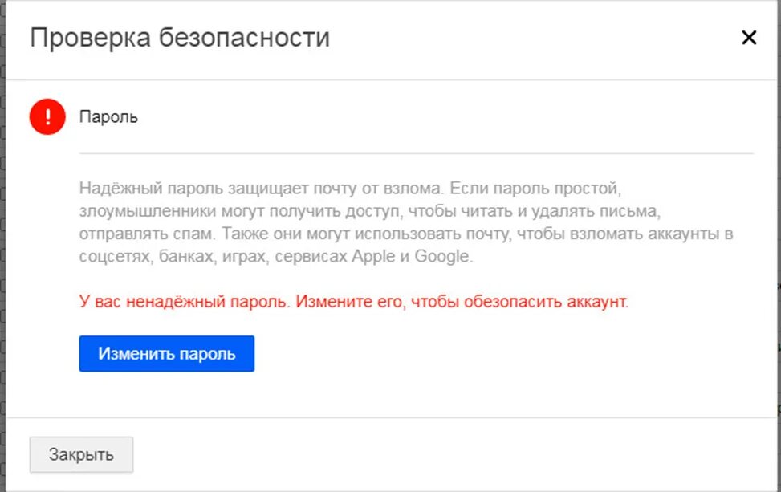This screenshot has height=492, width=781.
Task: Click the red exclamation warning icon
Action: [47, 117]
